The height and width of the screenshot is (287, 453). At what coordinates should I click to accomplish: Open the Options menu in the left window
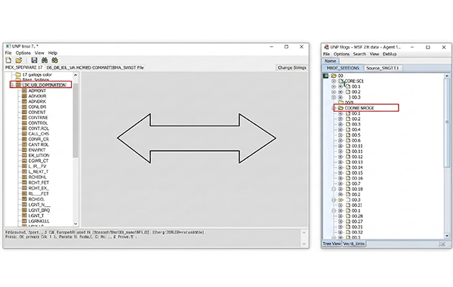[23, 53]
